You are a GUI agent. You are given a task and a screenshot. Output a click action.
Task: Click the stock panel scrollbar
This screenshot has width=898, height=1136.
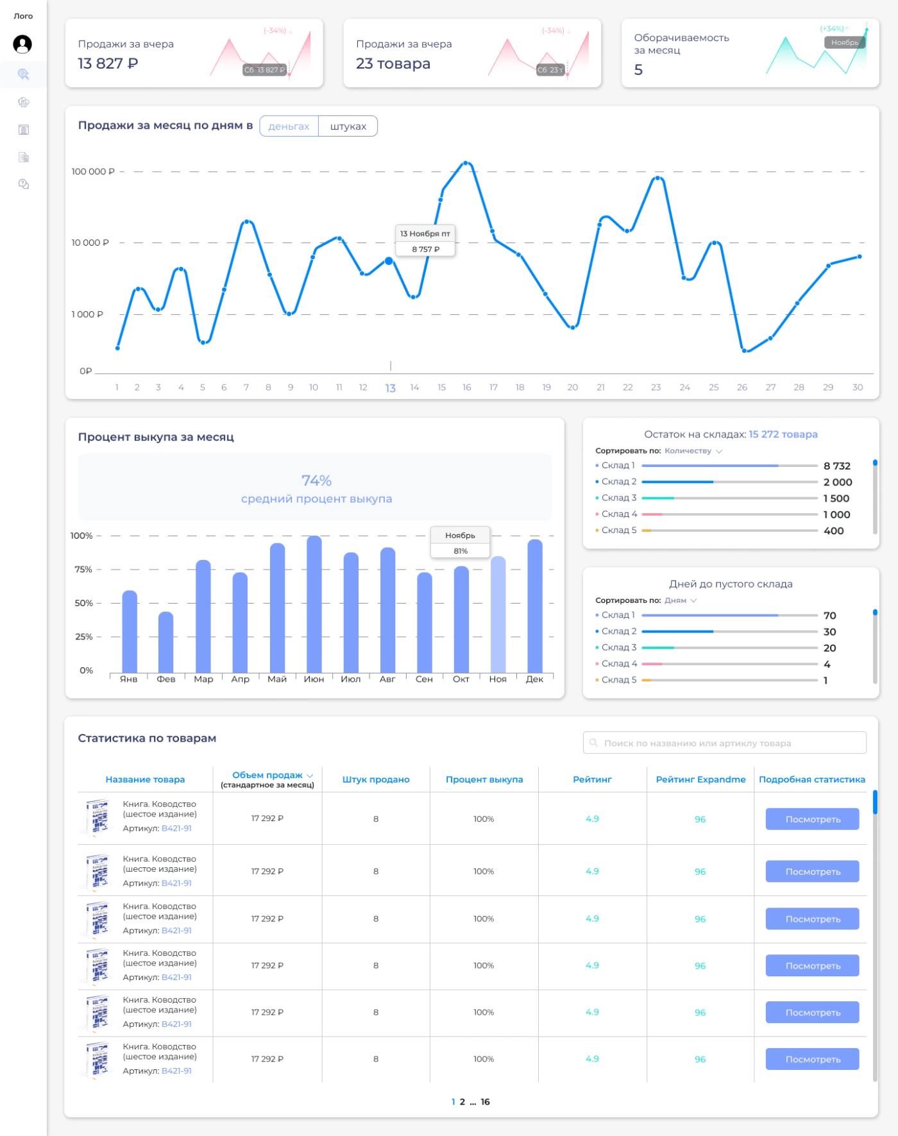[x=875, y=497]
